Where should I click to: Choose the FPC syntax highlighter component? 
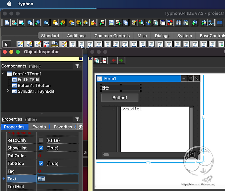coord(82,44)
